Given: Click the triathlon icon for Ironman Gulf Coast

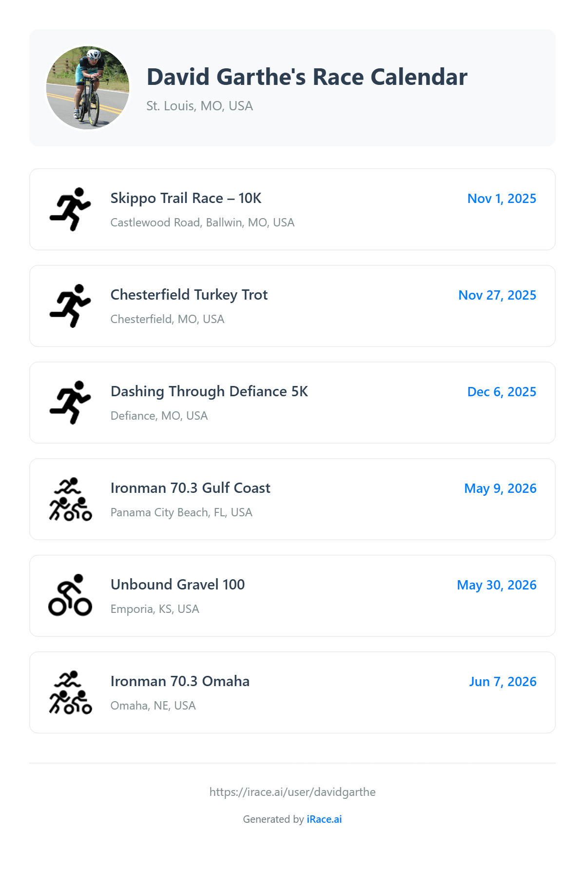Looking at the screenshot, I should pos(70,499).
